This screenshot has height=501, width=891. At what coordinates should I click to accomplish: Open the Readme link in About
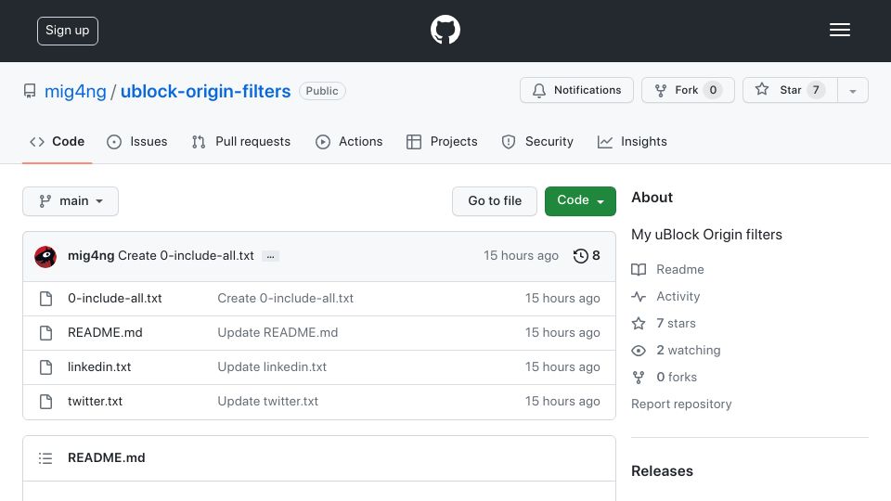(680, 269)
